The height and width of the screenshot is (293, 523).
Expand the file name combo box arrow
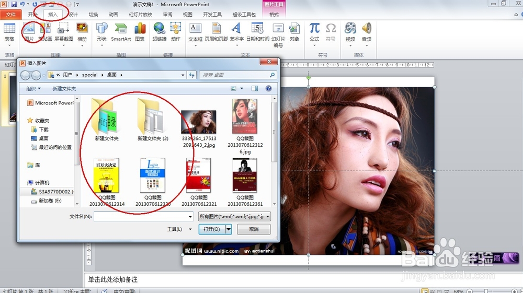coord(190,217)
